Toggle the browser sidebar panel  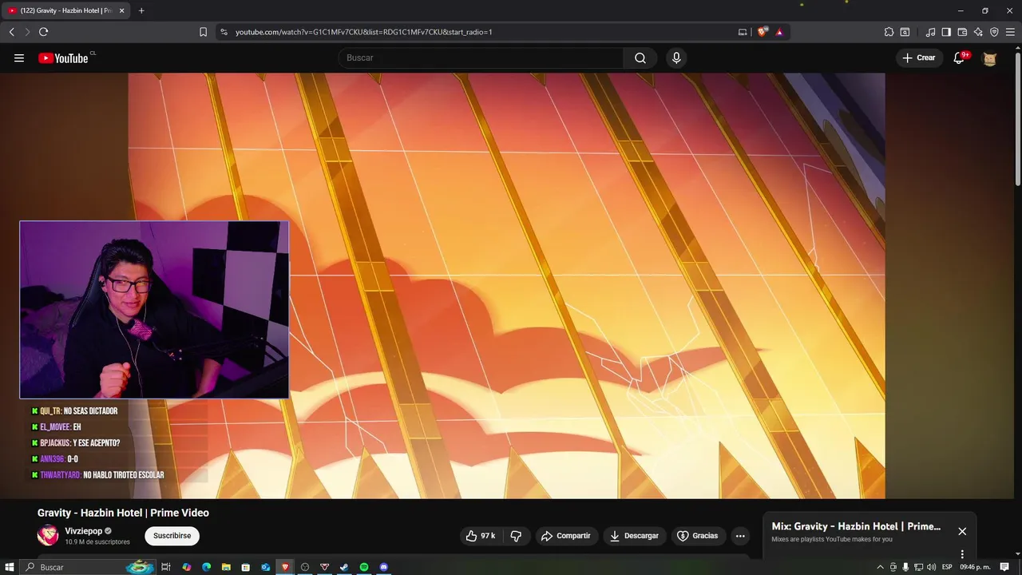pos(946,32)
